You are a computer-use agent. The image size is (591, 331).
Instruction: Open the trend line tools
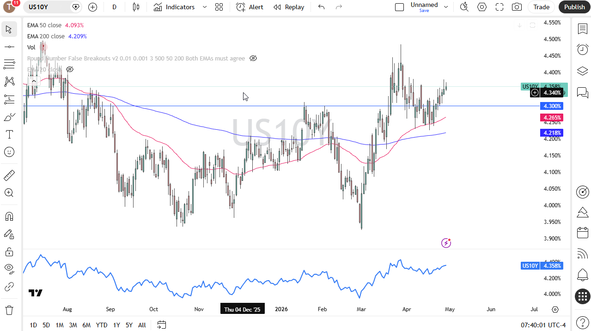point(9,47)
